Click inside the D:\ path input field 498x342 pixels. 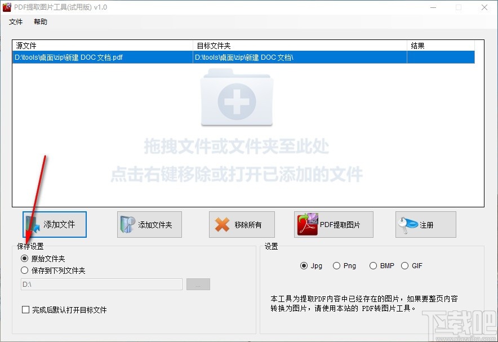tap(101, 285)
